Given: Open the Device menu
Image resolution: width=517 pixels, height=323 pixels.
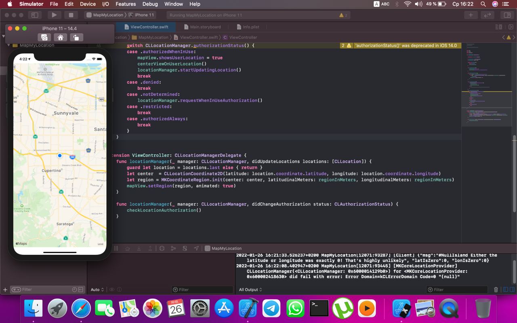Looking at the screenshot, I should pyautogui.click(x=88, y=4).
